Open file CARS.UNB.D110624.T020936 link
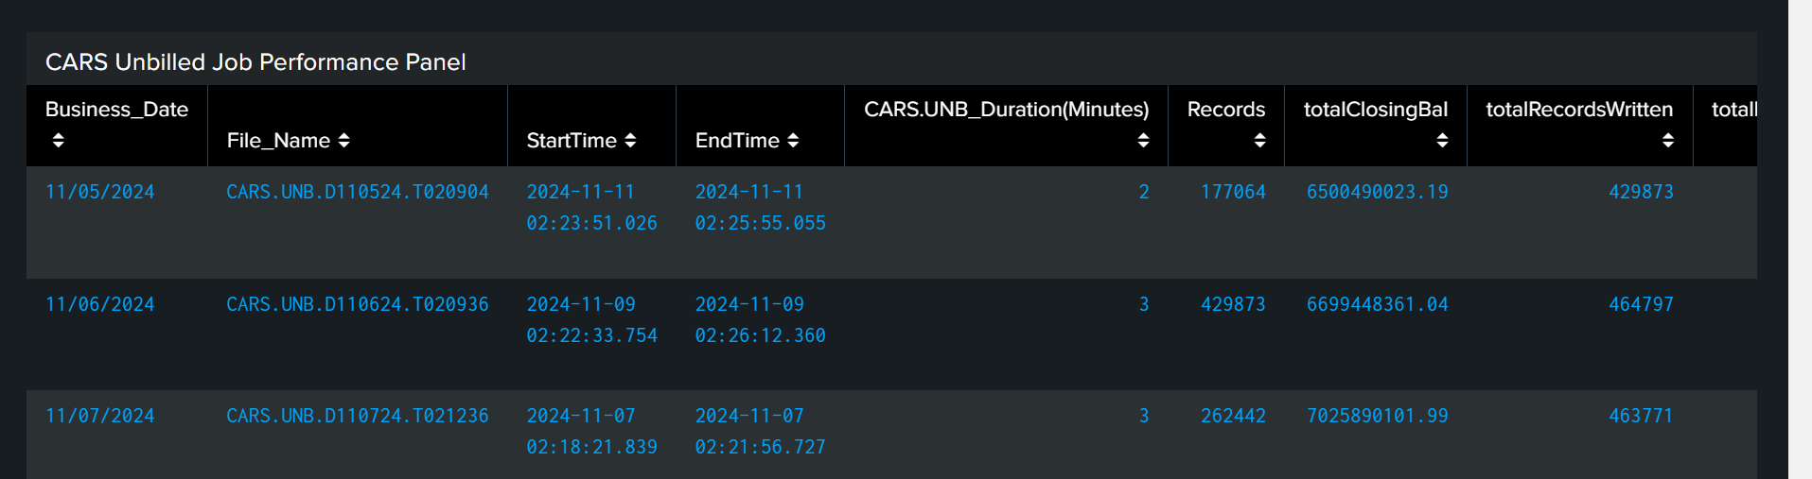The width and height of the screenshot is (1812, 479). [x=357, y=304]
